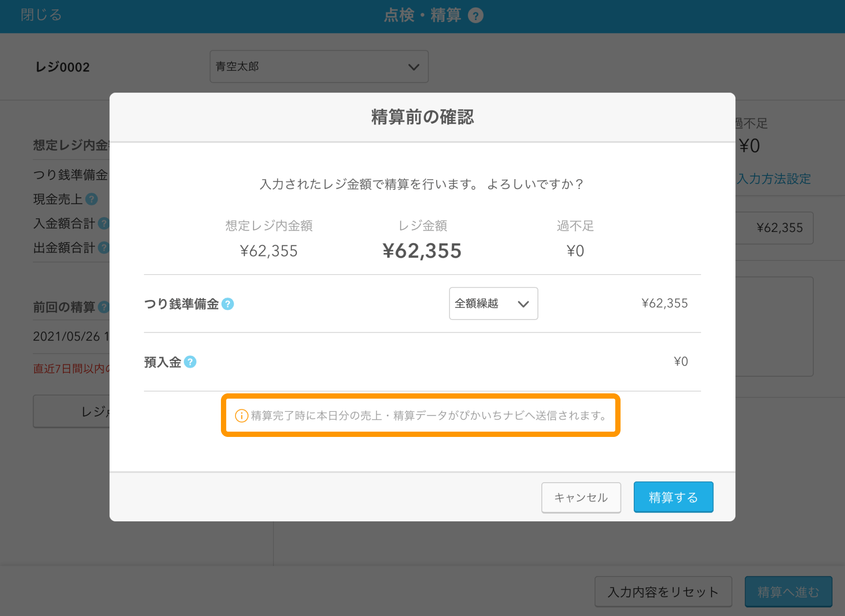Click the 精算する button

point(673,497)
